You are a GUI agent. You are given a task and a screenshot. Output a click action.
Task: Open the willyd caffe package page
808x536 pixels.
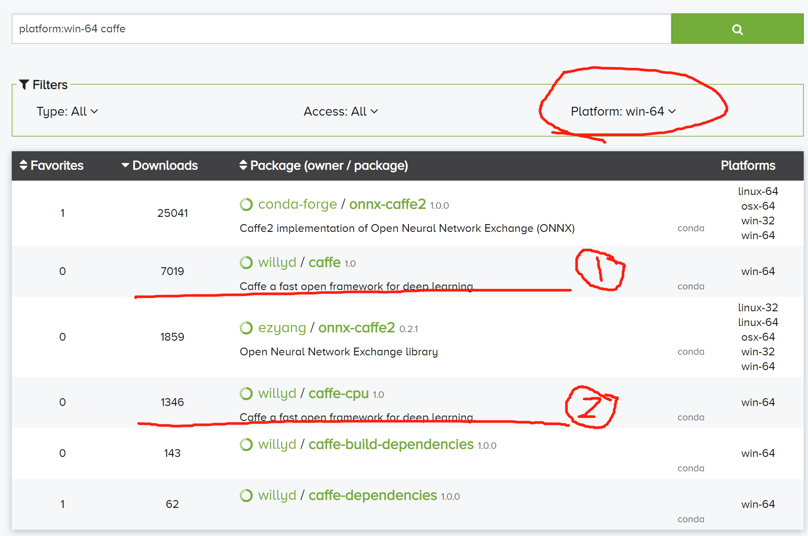click(324, 262)
